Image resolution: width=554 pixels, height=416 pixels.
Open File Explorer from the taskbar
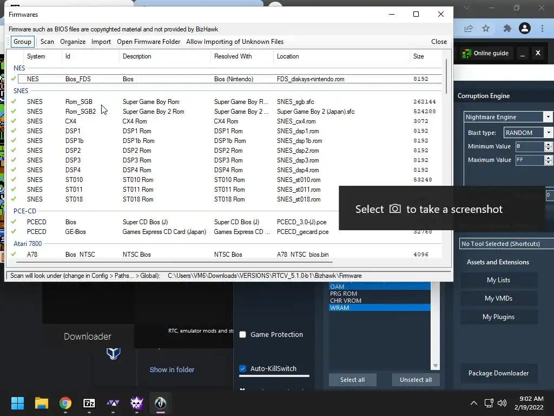point(41,403)
